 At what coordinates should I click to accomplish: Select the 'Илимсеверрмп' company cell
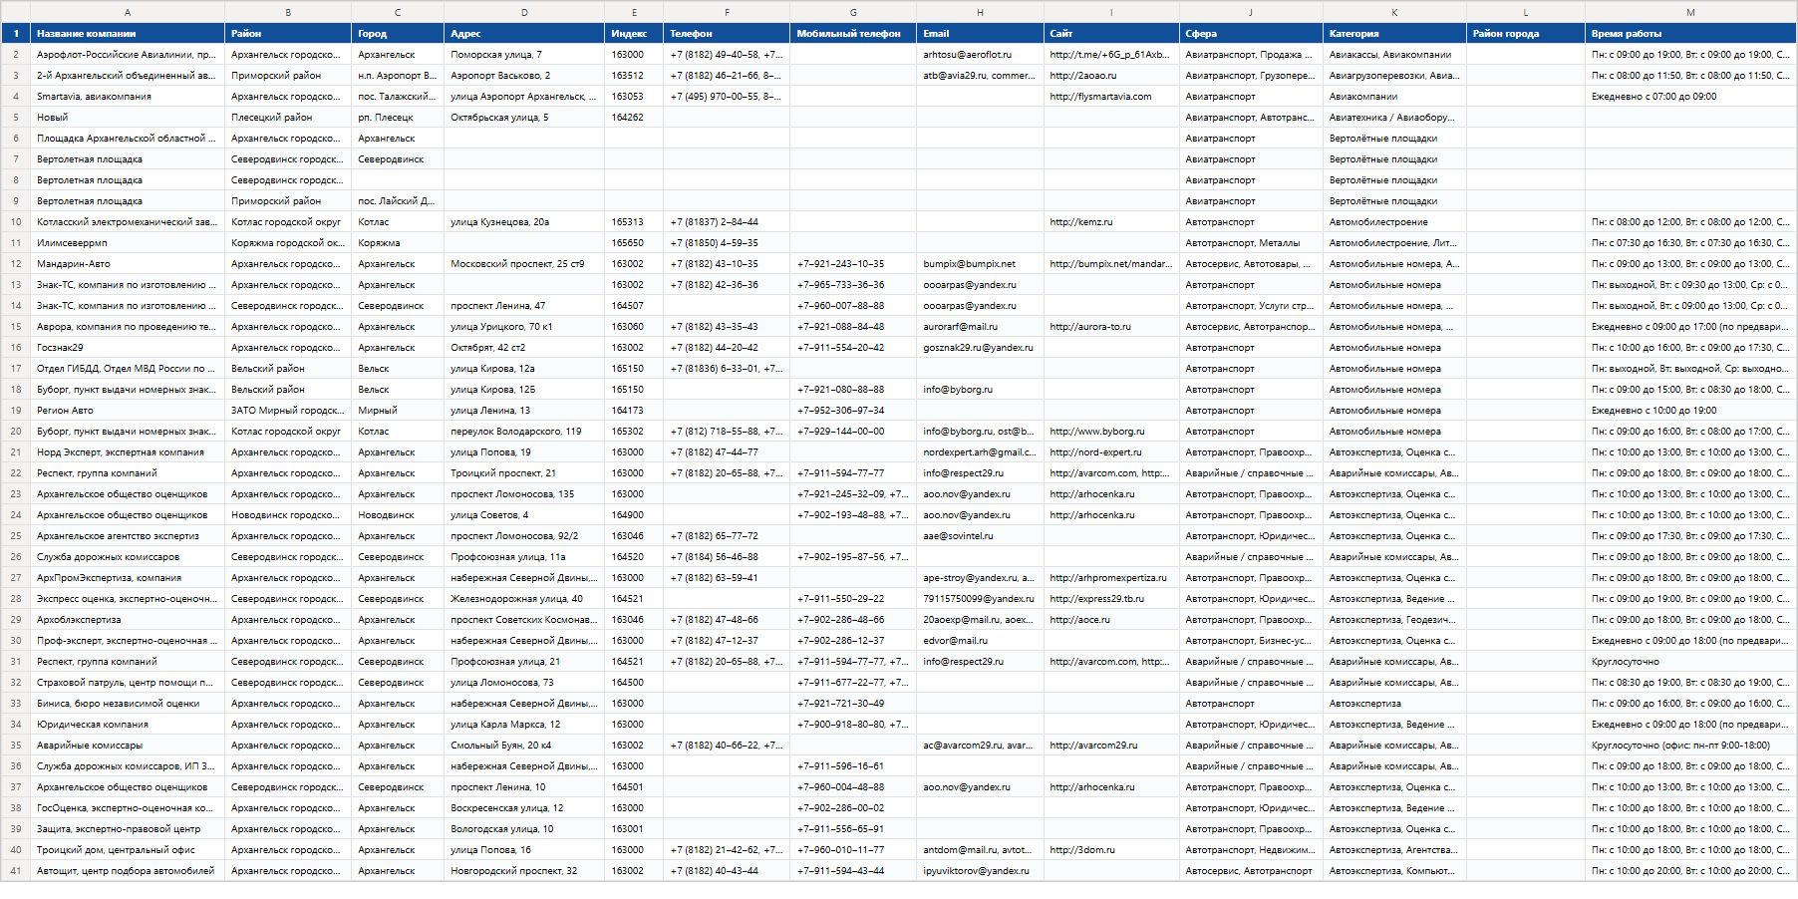coord(128,243)
